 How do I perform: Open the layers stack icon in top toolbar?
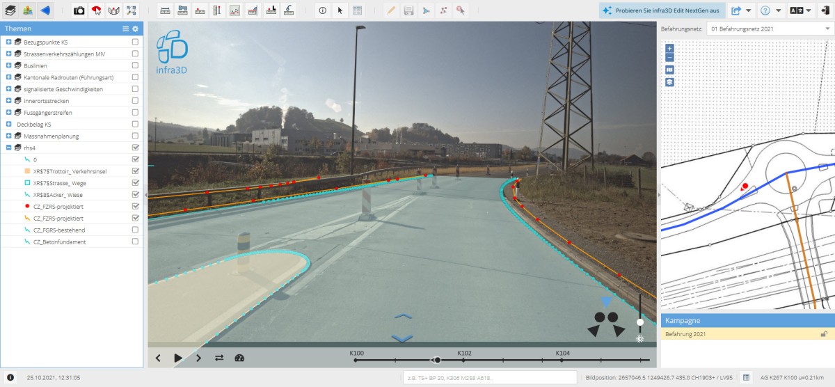(x=10, y=10)
